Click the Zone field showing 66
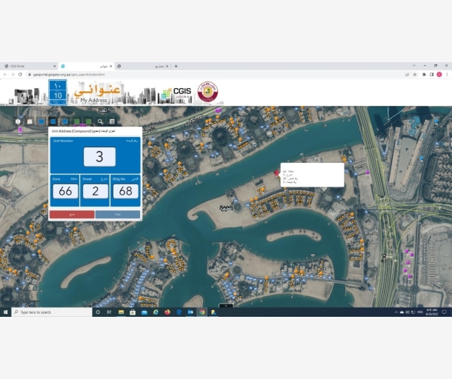Viewport: 452px width, 379px height. point(65,191)
